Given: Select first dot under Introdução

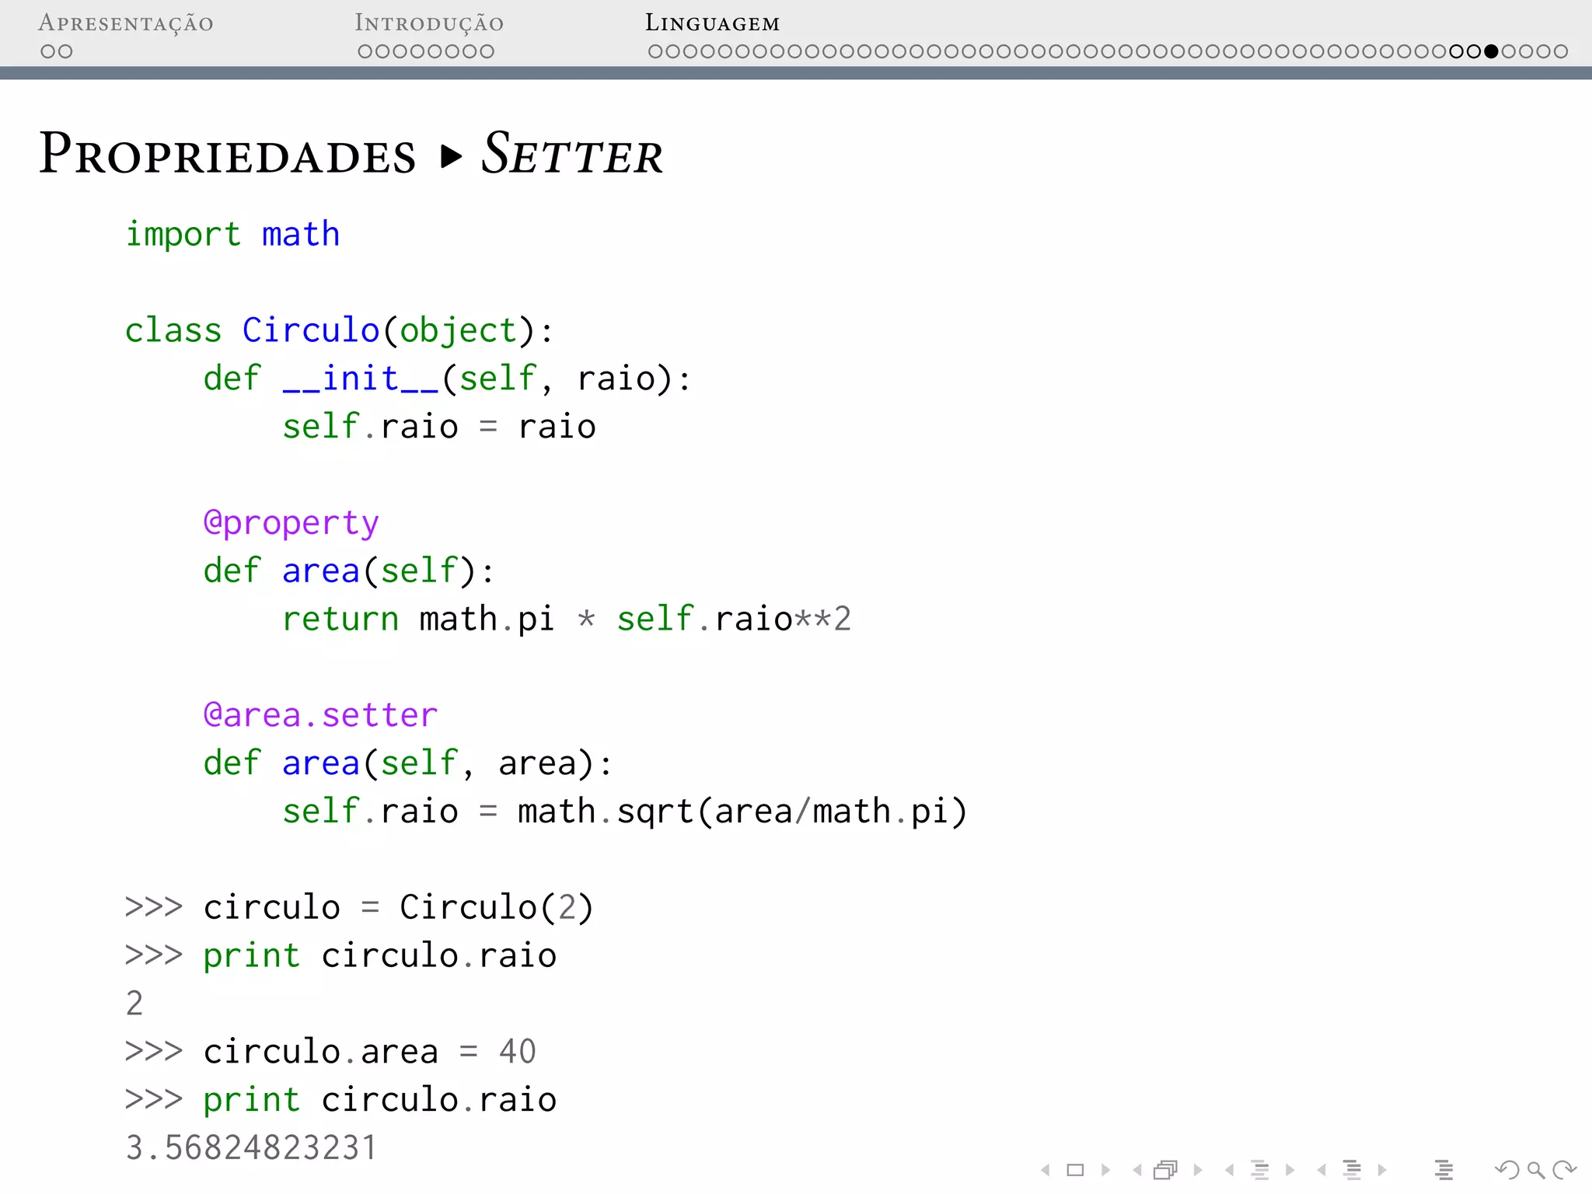Looking at the screenshot, I should 365,51.
